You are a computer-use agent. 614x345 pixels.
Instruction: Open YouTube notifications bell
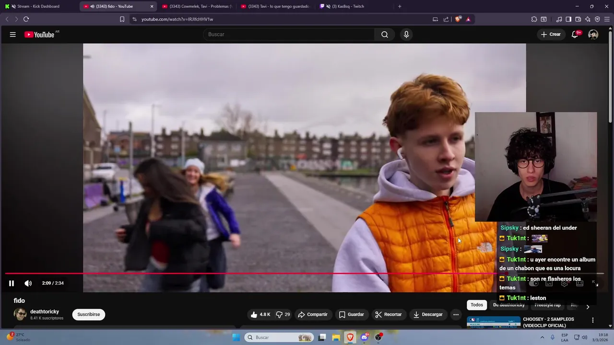click(x=575, y=34)
